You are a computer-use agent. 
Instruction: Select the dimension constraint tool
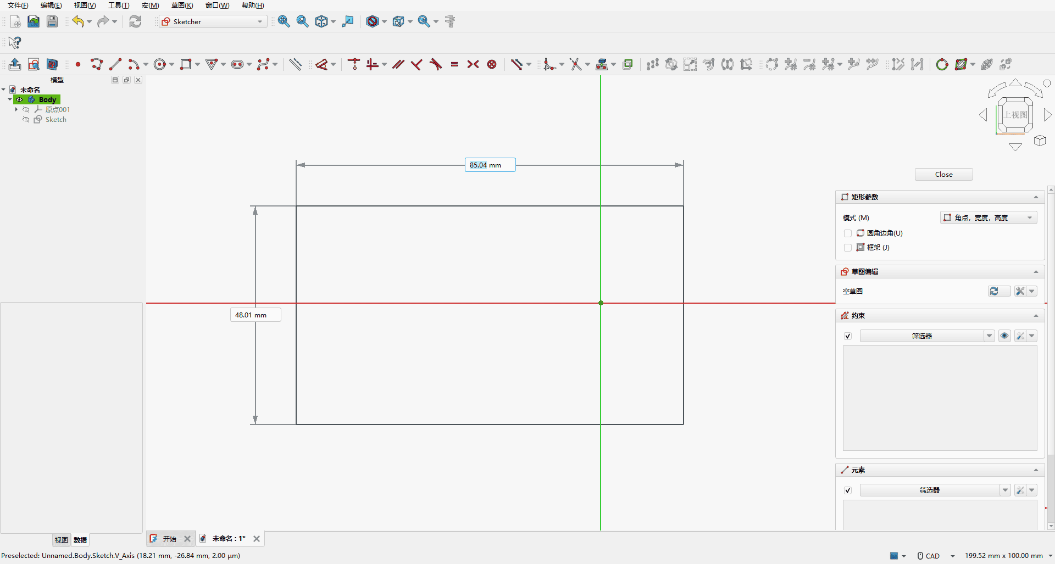coord(321,64)
